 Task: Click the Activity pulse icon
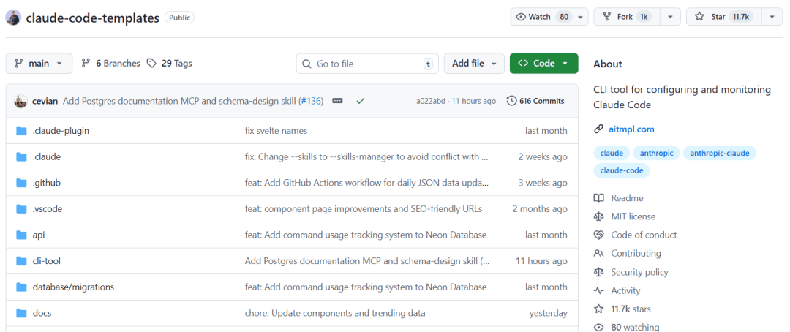pyautogui.click(x=599, y=290)
